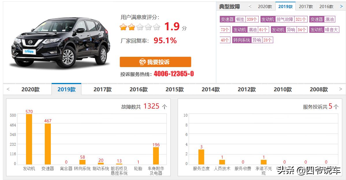Image resolution: width=346 pixels, height=180 pixels.
Task: Click the left arrow in the 典型故障 header
Action: [x=250, y=6]
